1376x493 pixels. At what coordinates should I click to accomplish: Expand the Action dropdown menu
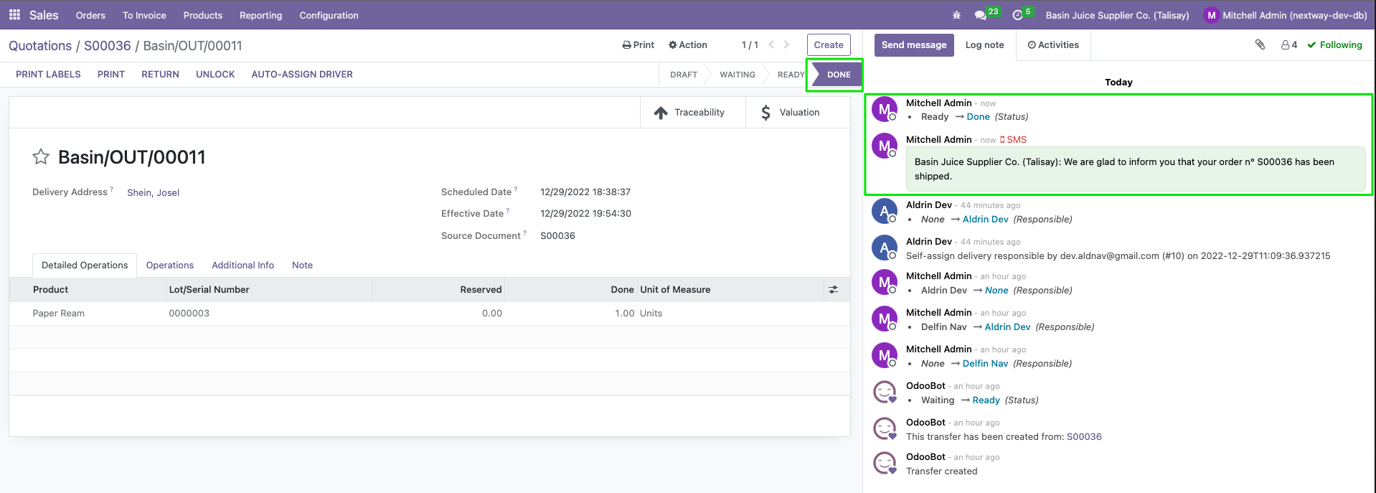(x=688, y=44)
